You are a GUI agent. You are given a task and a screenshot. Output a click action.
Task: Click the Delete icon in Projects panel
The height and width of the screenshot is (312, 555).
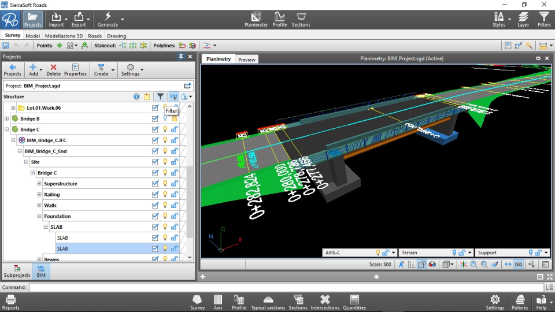[x=53, y=70]
